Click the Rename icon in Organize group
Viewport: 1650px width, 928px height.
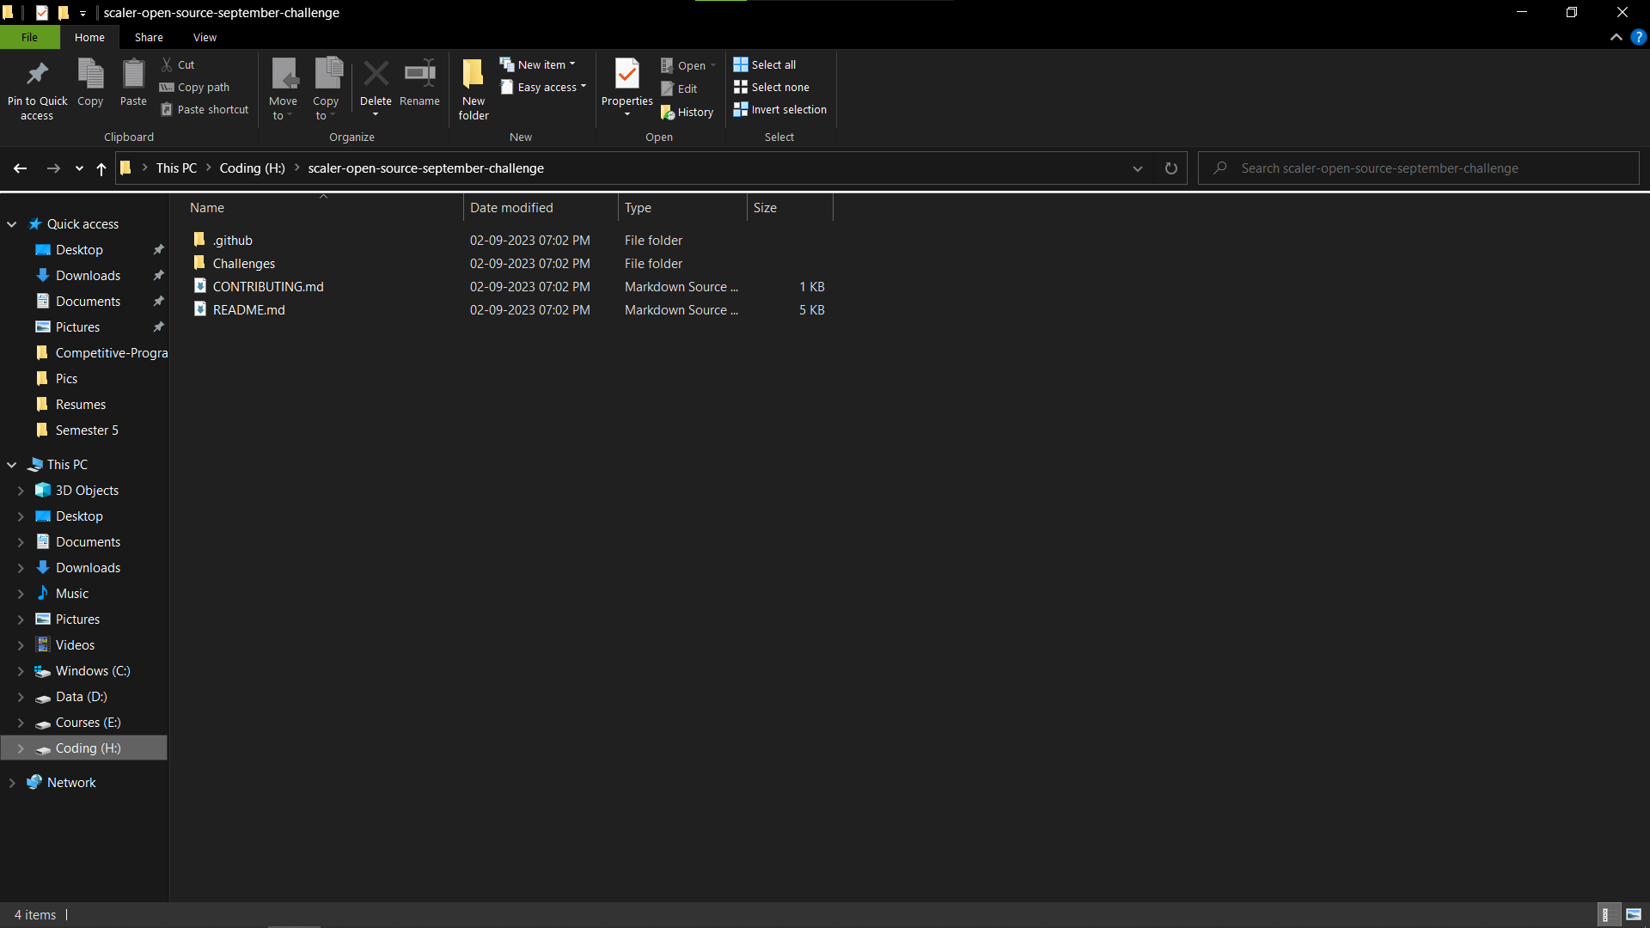click(x=419, y=76)
